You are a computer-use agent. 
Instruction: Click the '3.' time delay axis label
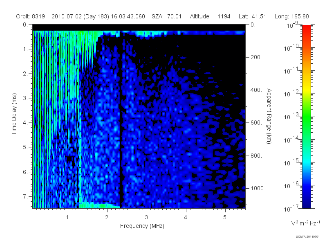pyautogui.click(x=25, y=98)
